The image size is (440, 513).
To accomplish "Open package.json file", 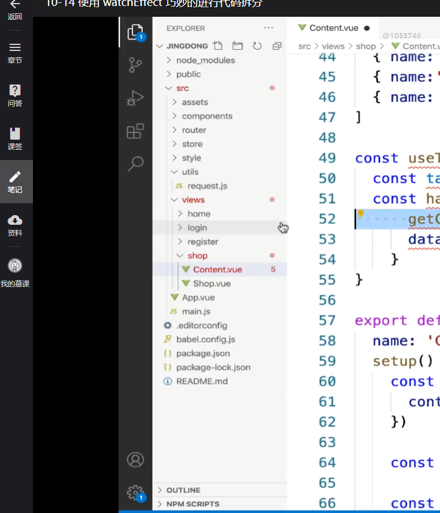I will [203, 354].
